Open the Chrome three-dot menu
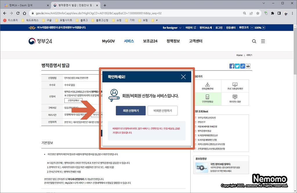297x193 pixels. [292, 13]
